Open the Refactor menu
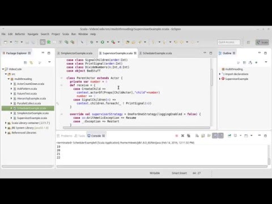Screen dimensions: 272x204 click(20, 34)
